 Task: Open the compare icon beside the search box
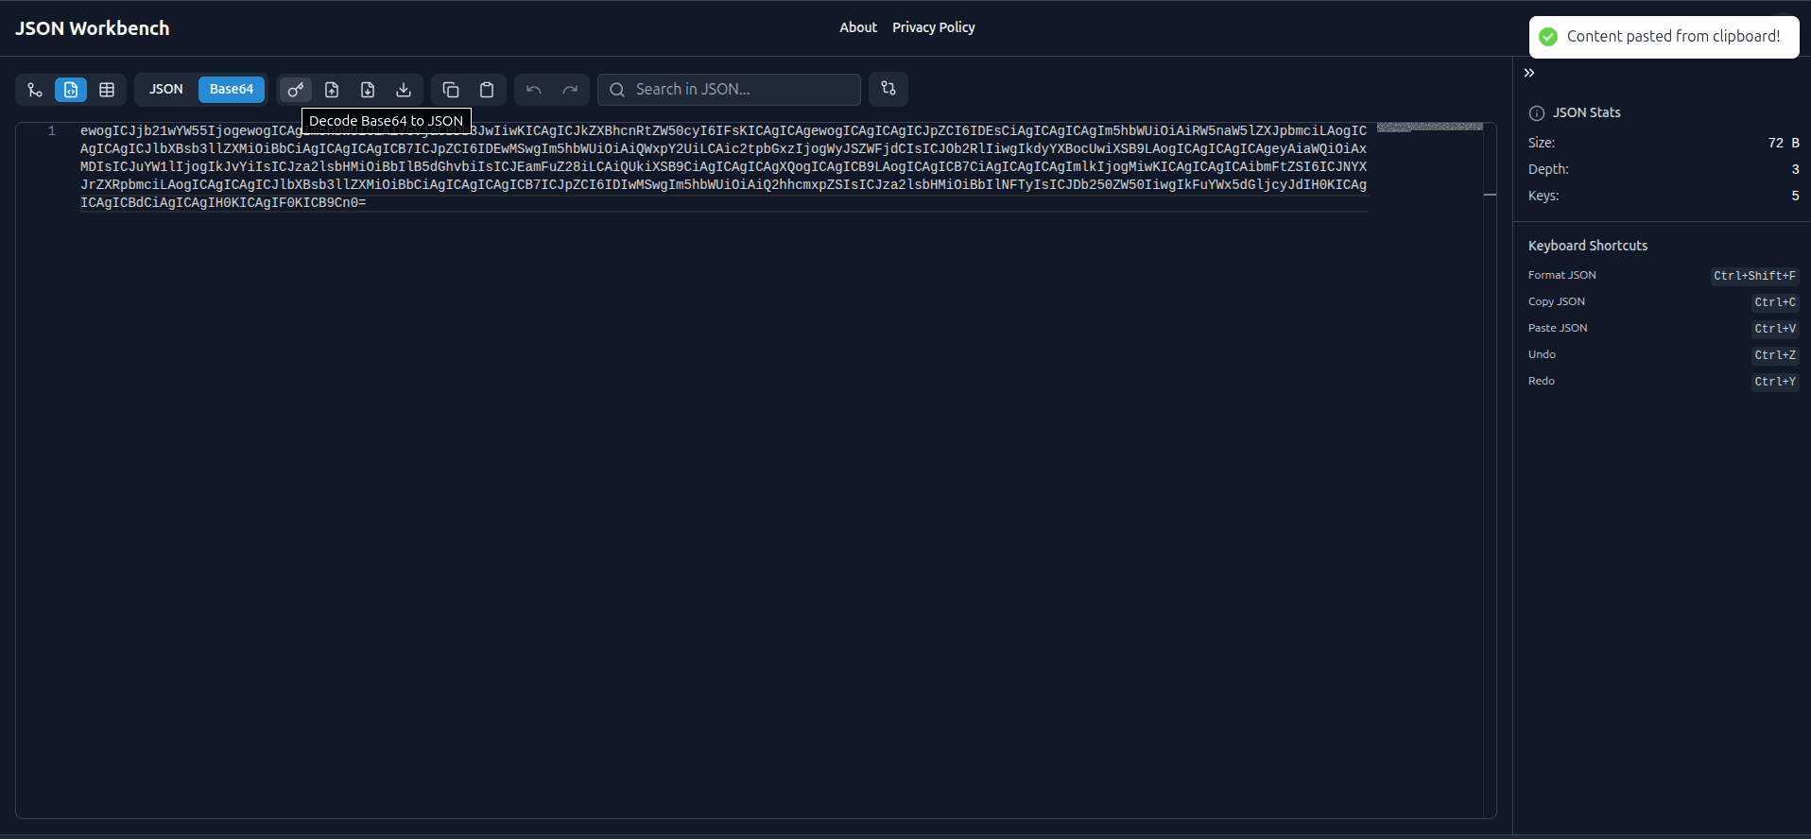pyautogui.click(x=888, y=89)
